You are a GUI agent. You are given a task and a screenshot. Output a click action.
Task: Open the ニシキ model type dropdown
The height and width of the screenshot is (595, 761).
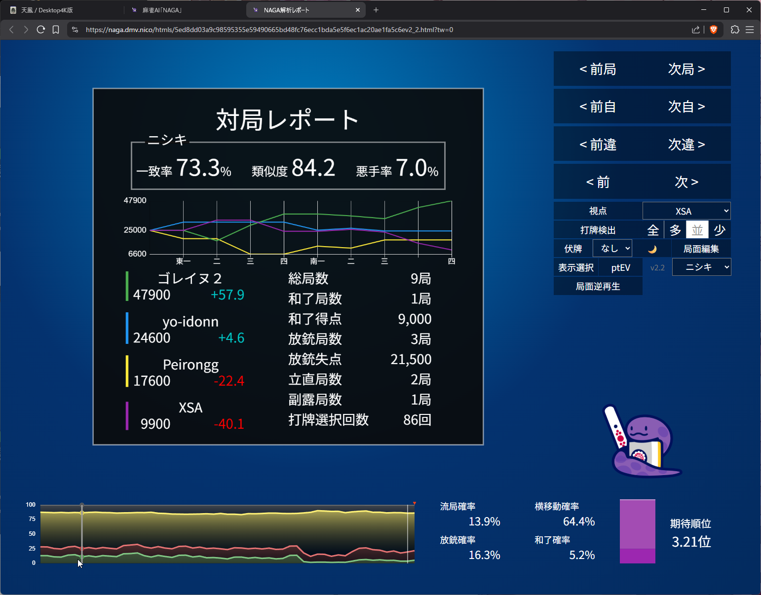[701, 267]
